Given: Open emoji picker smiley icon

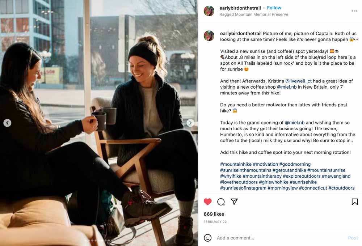Looking at the screenshot, I should click(207, 238).
